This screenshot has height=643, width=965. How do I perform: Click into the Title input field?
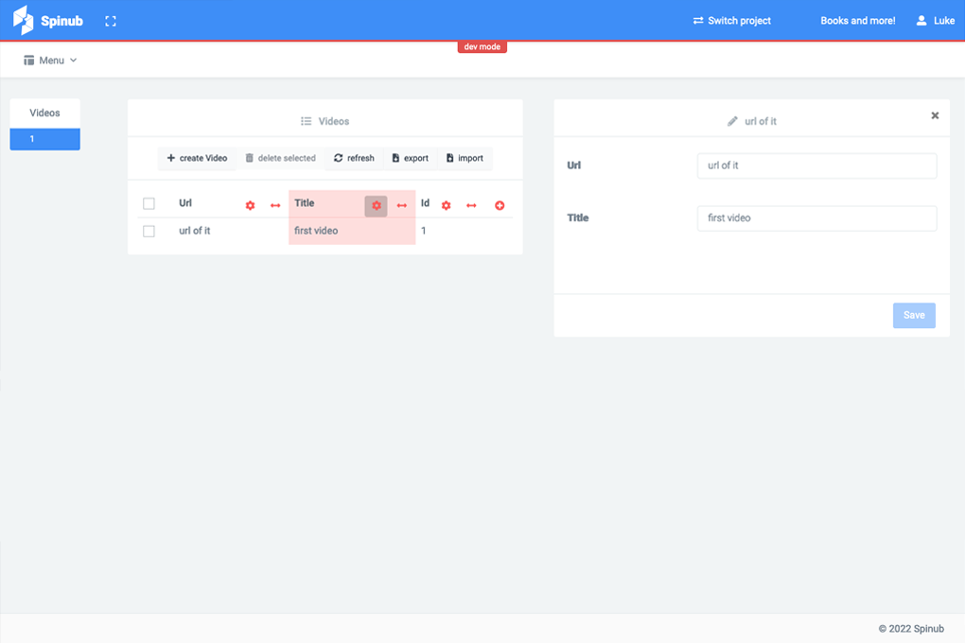(x=816, y=218)
